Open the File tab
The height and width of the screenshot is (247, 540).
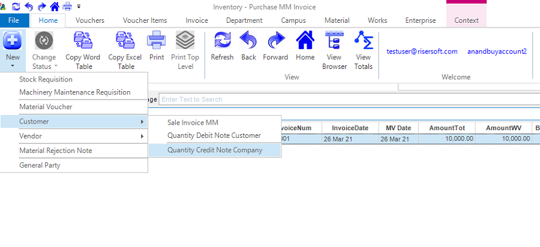14,20
